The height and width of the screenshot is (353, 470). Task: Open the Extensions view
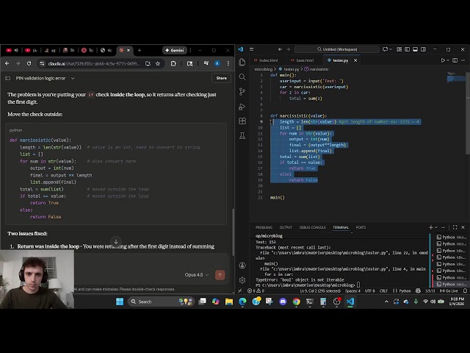242,121
